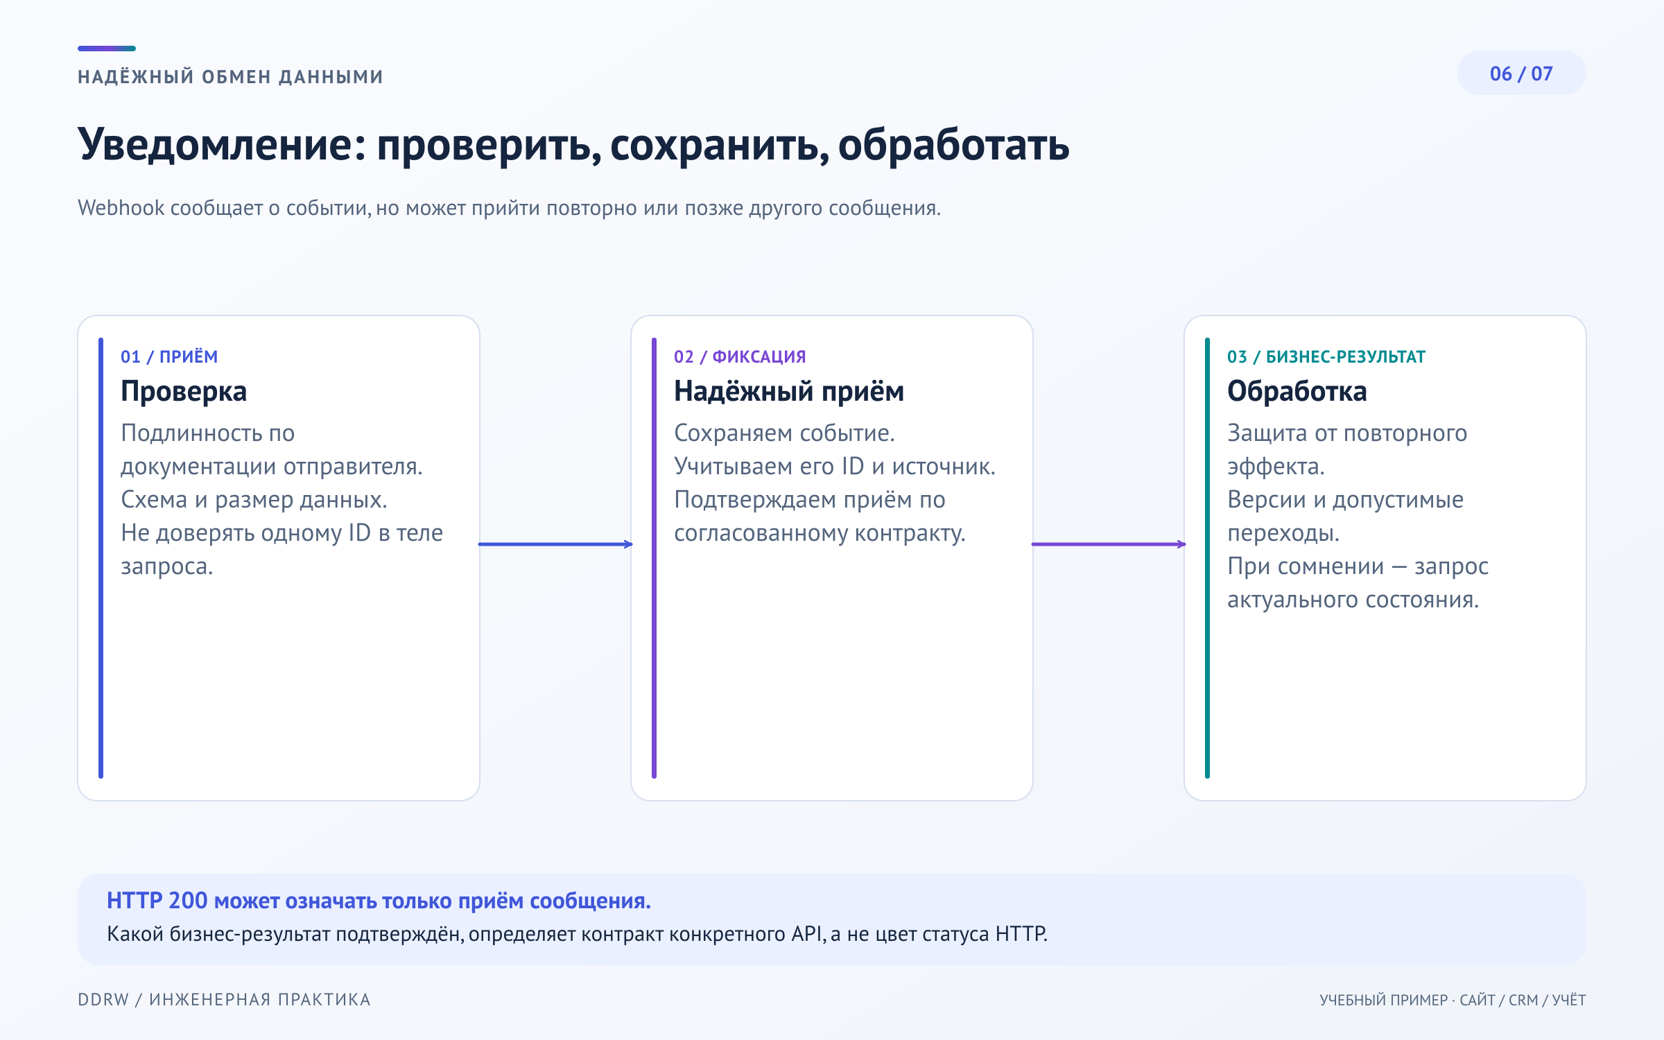Screen dimensions: 1664x1040
Task: Click the label "01 / ПРИЁМ"
Action: pyautogui.click(x=169, y=356)
